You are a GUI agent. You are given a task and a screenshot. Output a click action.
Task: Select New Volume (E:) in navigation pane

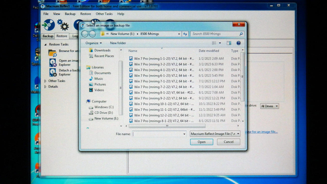[103, 118]
